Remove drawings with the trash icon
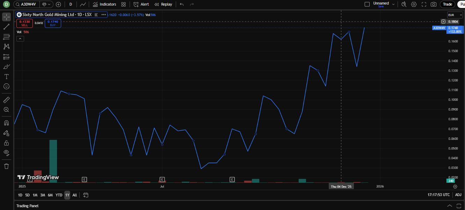The width and height of the screenshot is (465, 210). point(6,166)
